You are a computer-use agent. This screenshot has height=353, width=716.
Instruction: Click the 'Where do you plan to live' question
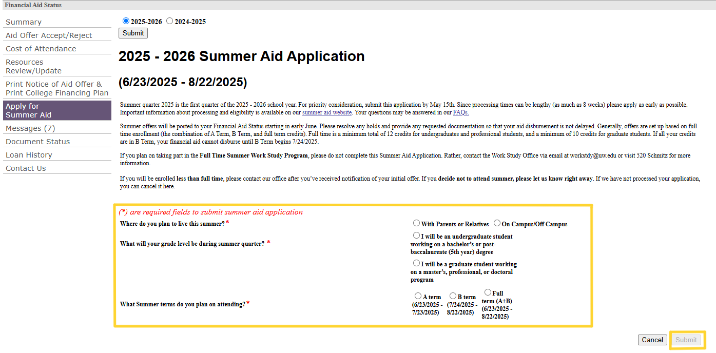(x=172, y=224)
